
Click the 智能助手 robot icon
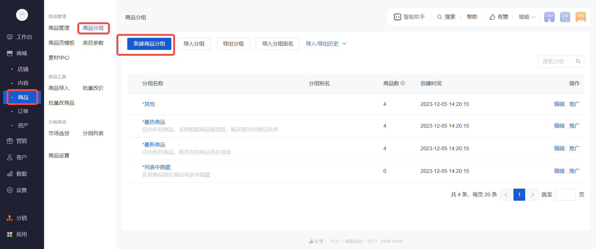(397, 17)
